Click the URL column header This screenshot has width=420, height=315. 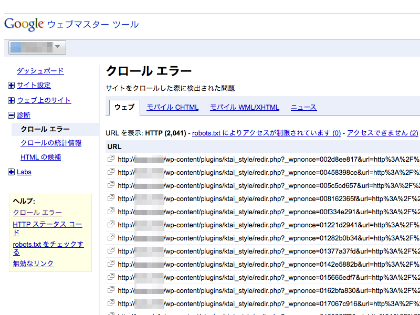[x=114, y=147]
